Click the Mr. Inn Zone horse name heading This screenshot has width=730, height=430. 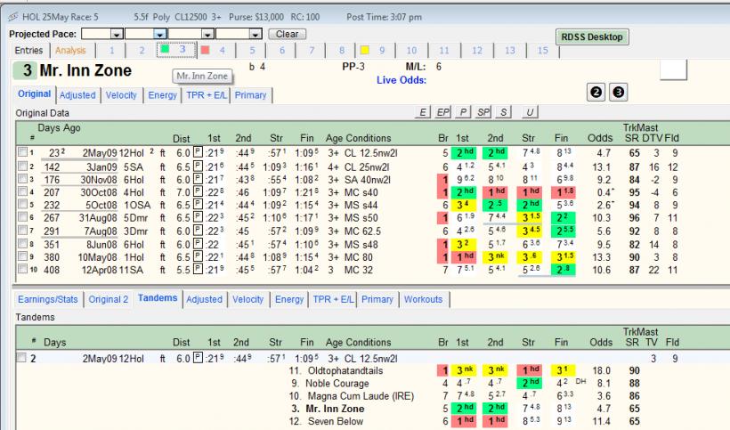point(85,70)
